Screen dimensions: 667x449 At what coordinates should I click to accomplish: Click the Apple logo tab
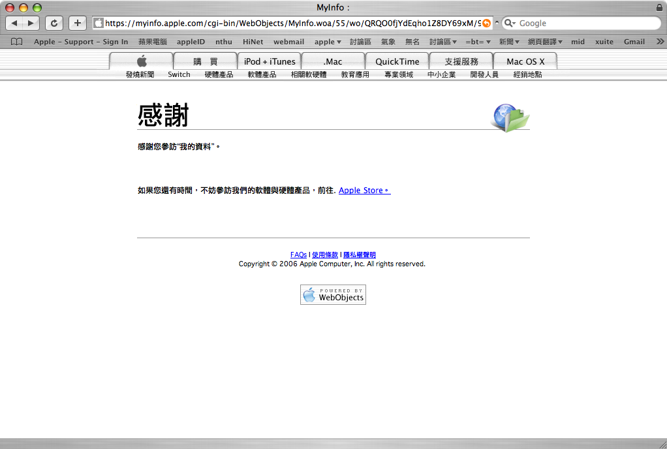pos(142,61)
